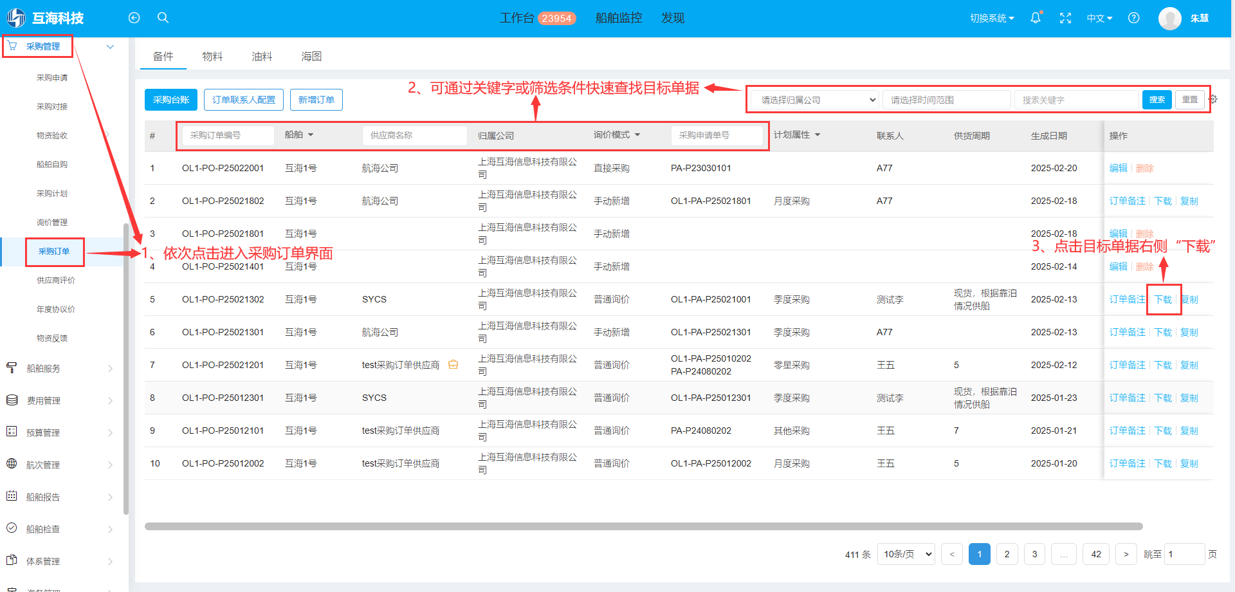The height and width of the screenshot is (592, 1235).
Task: Click the 新增订单 button
Action: [316, 100]
